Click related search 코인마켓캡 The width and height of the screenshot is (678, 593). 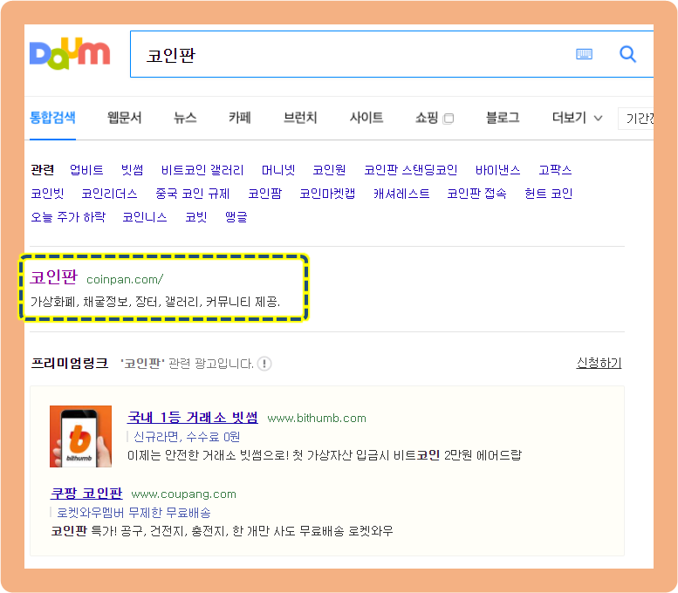[327, 194]
